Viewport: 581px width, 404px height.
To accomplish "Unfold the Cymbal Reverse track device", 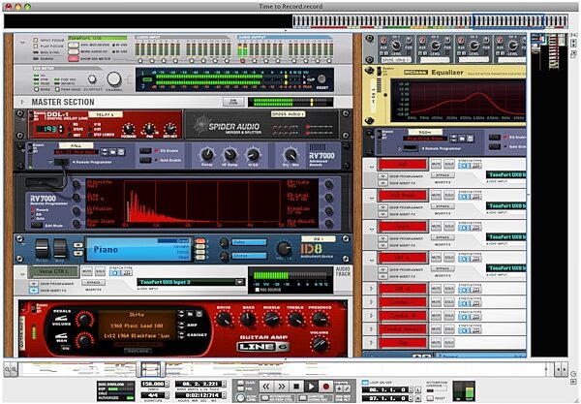I will point(371,329).
